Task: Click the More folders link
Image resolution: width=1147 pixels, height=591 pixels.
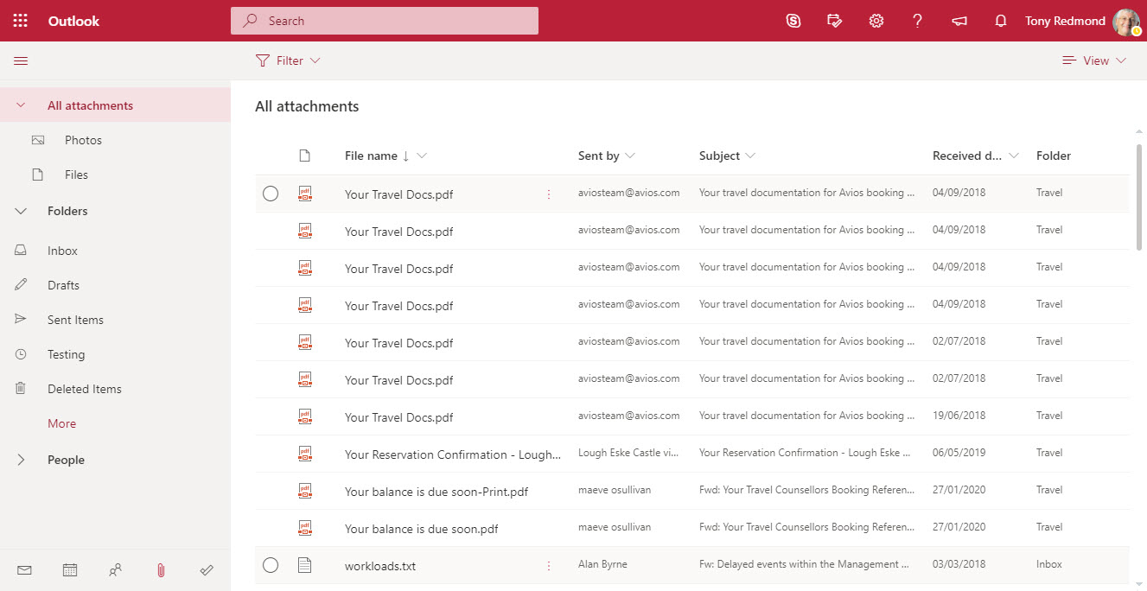Action: [x=62, y=423]
